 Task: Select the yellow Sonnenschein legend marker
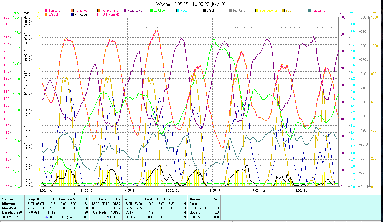(257, 11)
